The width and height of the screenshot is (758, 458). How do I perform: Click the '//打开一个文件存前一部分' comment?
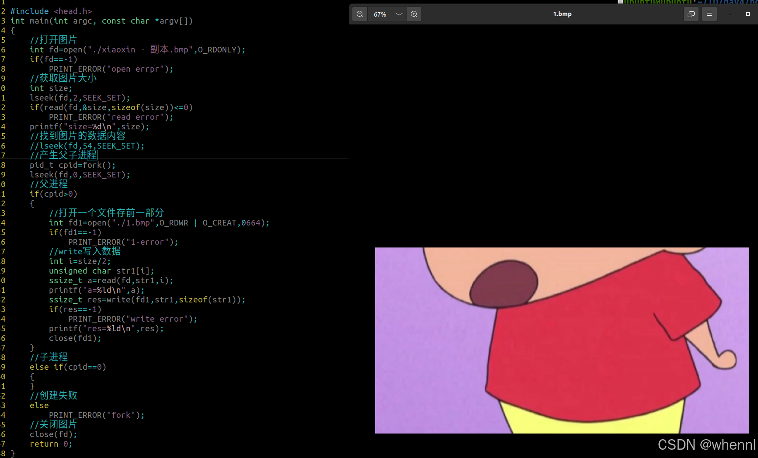(x=106, y=213)
